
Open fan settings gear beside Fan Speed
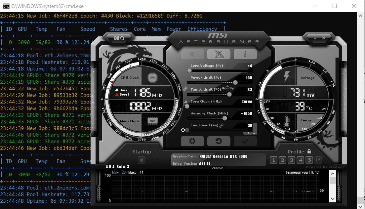[x=183, y=130]
